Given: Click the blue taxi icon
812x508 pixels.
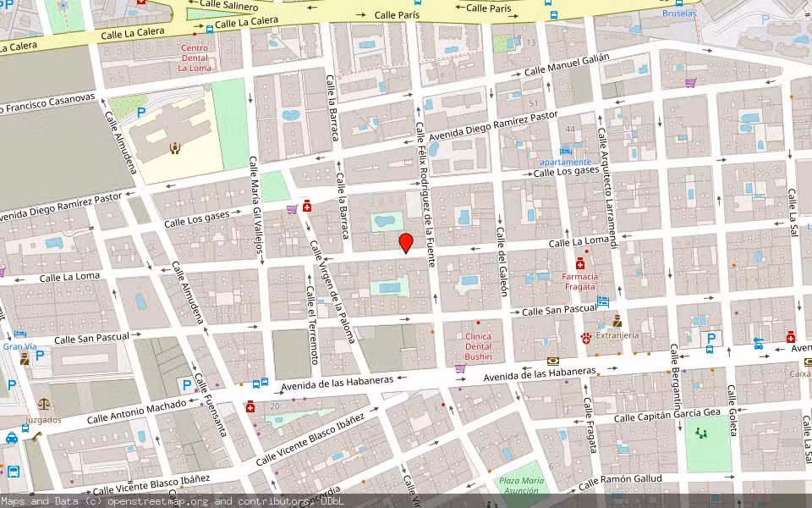Looking at the screenshot, I should click(x=11, y=438).
